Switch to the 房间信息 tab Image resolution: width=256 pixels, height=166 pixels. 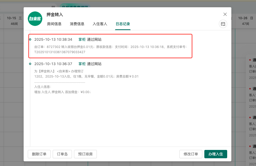[54, 24]
